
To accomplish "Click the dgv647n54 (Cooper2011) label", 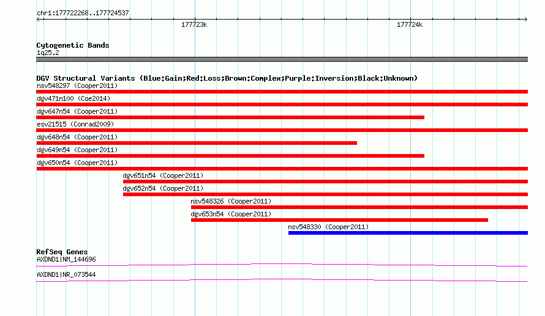I will (77, 111).
